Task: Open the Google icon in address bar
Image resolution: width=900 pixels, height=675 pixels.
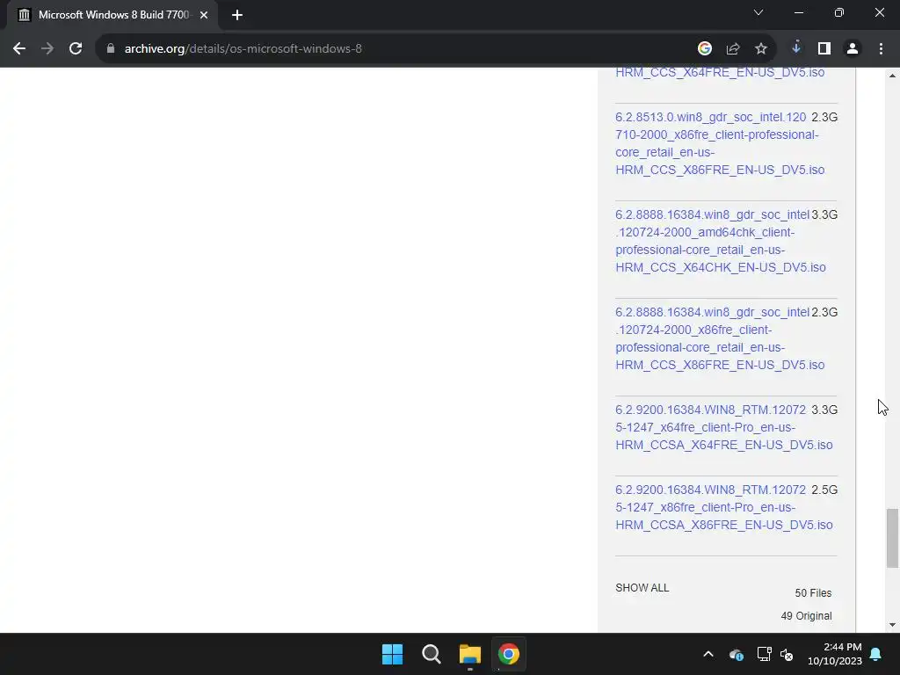Action: [705, 49]
